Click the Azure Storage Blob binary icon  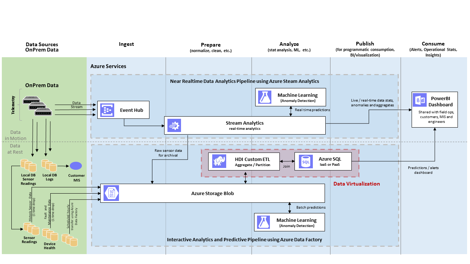tap(111, 193)
